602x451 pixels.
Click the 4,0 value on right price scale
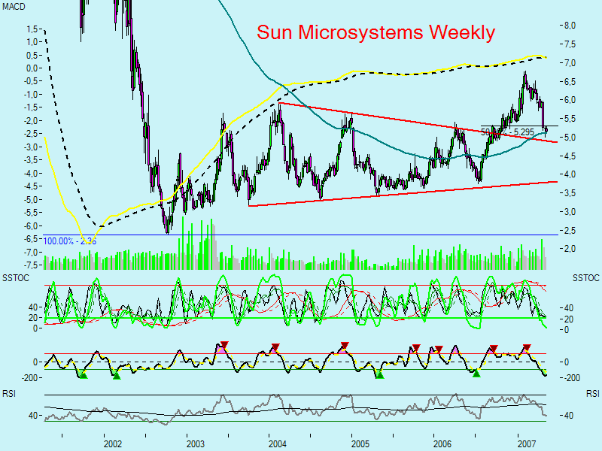click(x=570, y=174)
